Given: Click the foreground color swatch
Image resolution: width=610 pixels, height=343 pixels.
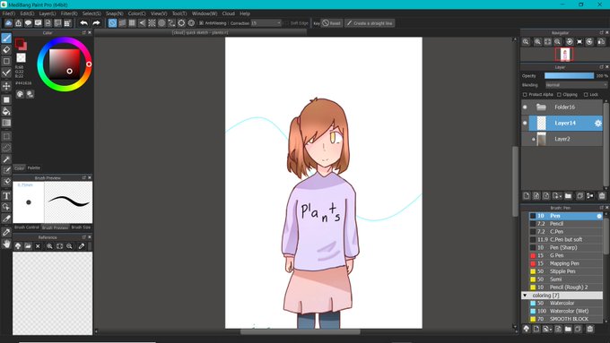Looking at the screenshot, I should tap(19, 43).
